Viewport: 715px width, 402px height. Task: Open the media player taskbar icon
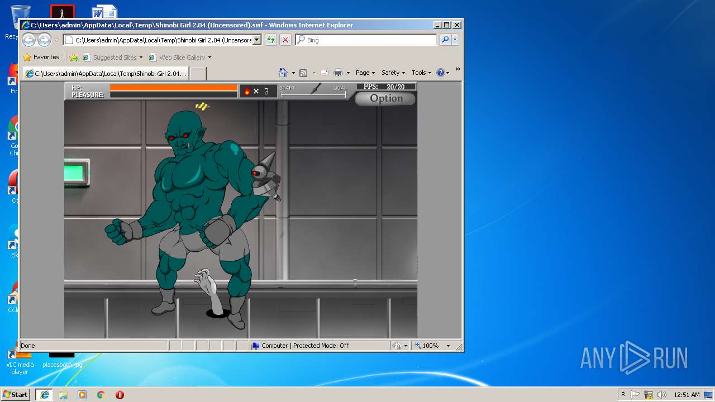click(x=82, y=395)
